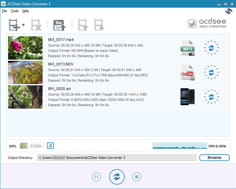Click the Move Up icon in toolbar

[x=83, y=25]
